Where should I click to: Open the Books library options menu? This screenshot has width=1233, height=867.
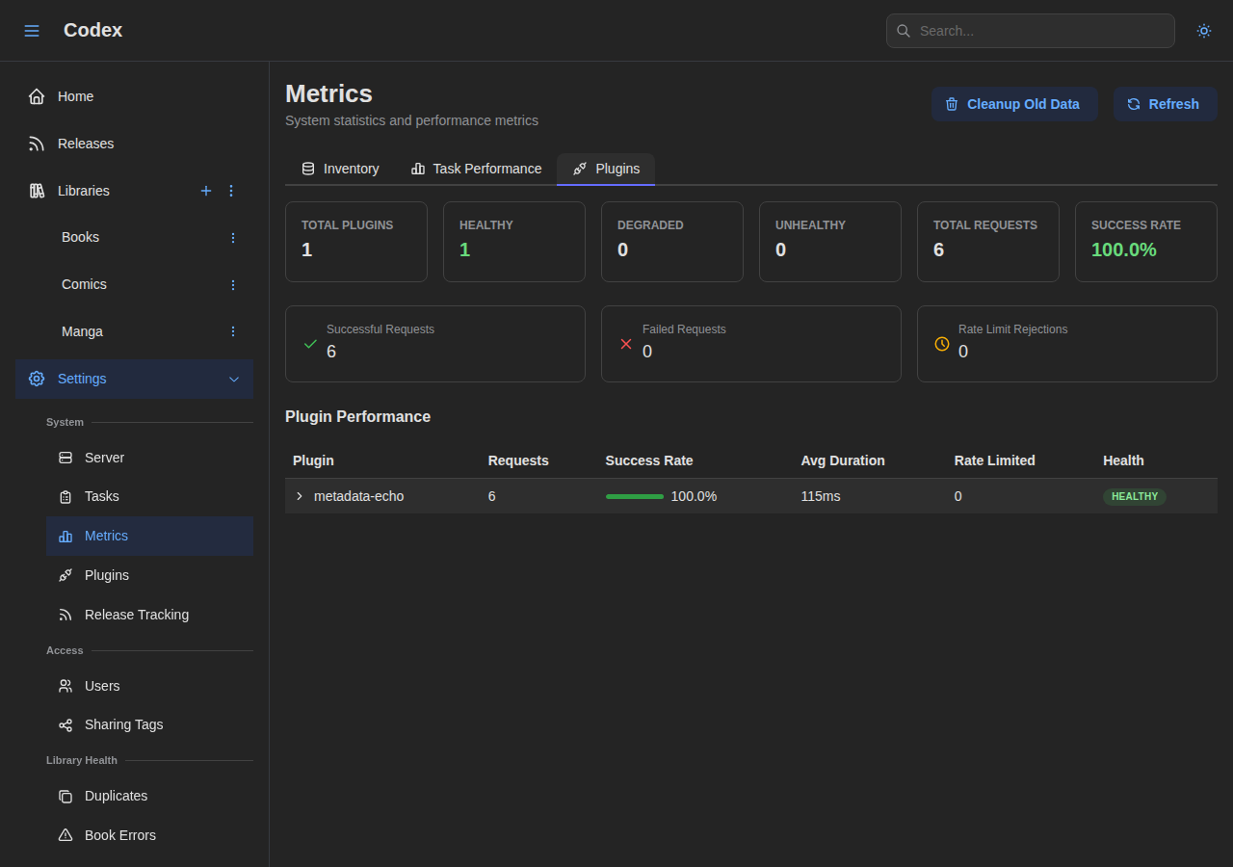(233, 237)
